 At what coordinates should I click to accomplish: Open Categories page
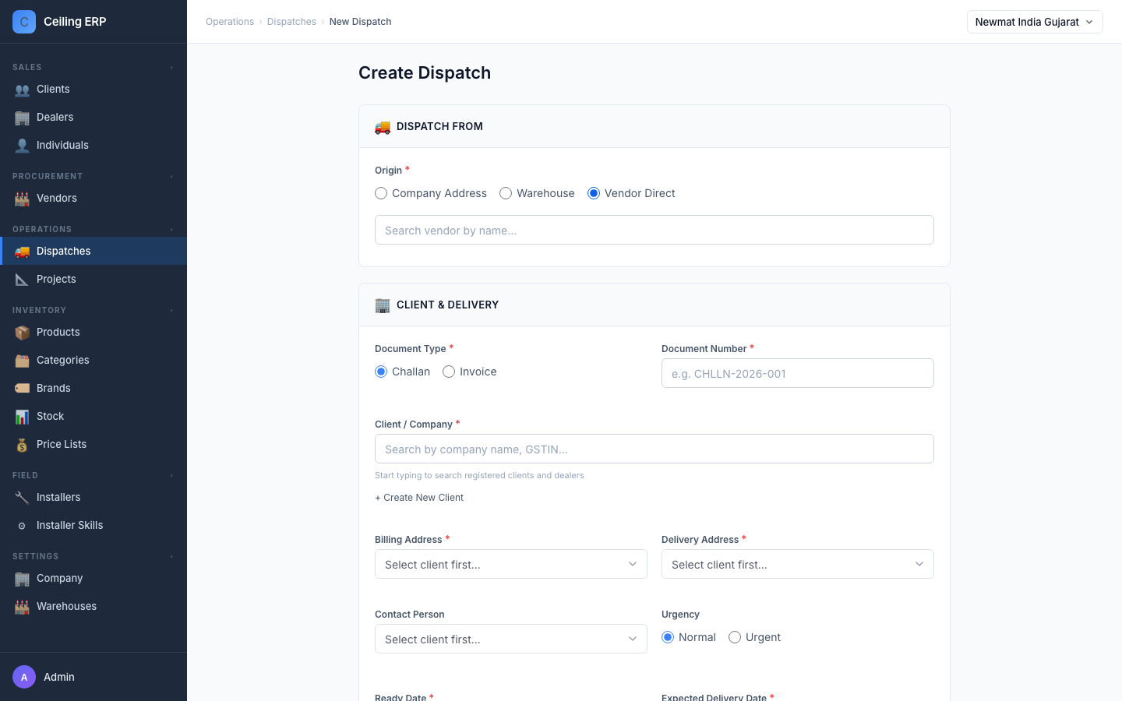[93, 360]
